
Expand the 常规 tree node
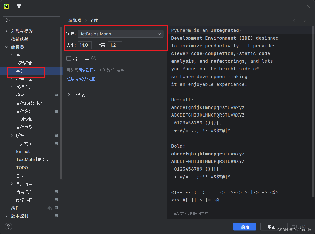pos(12,55)
